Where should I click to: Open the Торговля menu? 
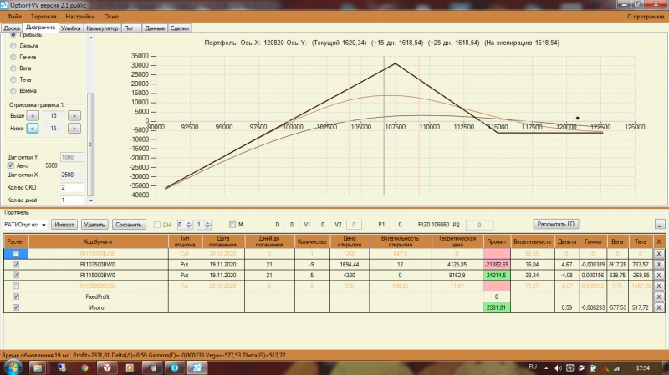(x=43, y=16)
